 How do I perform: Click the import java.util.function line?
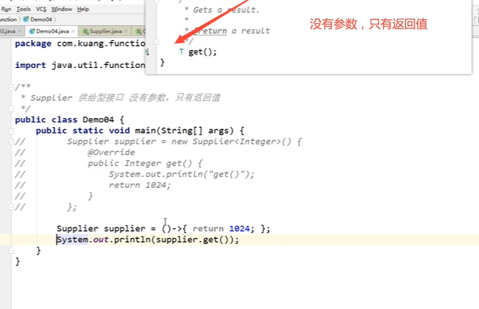[x=80, y=65]
